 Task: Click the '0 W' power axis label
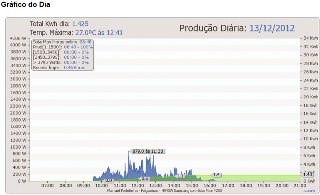point(22,181)
